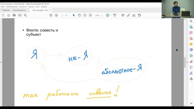Select the highlighter pen tool

pos(128,15)
